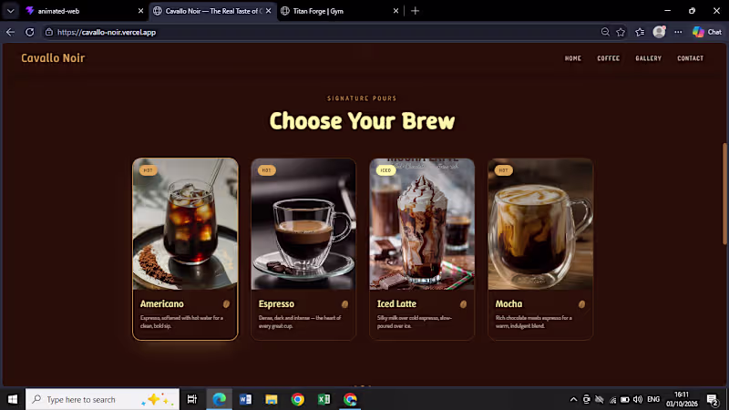Image resolution: width=729 pixels, height=410 pixels.
Task: Navigate to Coffee section
Action: 608,58
